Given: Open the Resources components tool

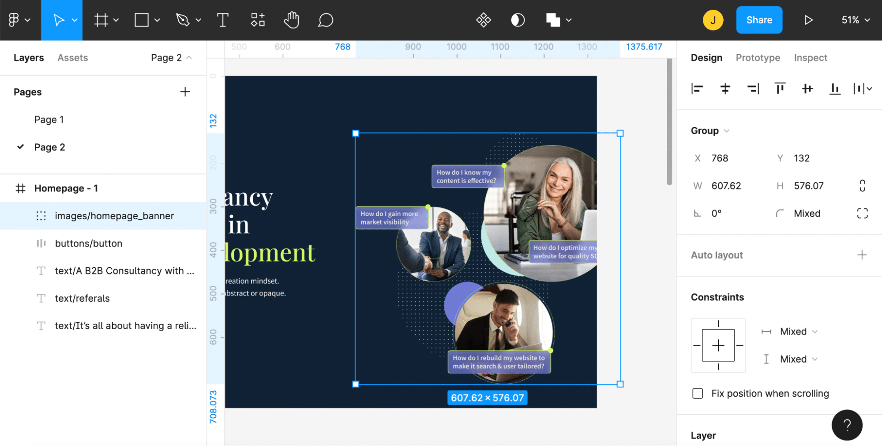Looking at the screenshot, I should point(258,20).
